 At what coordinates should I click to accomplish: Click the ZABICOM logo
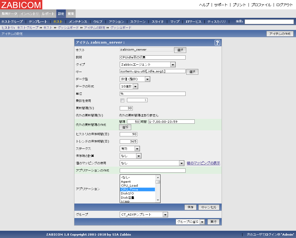point(21,5)
